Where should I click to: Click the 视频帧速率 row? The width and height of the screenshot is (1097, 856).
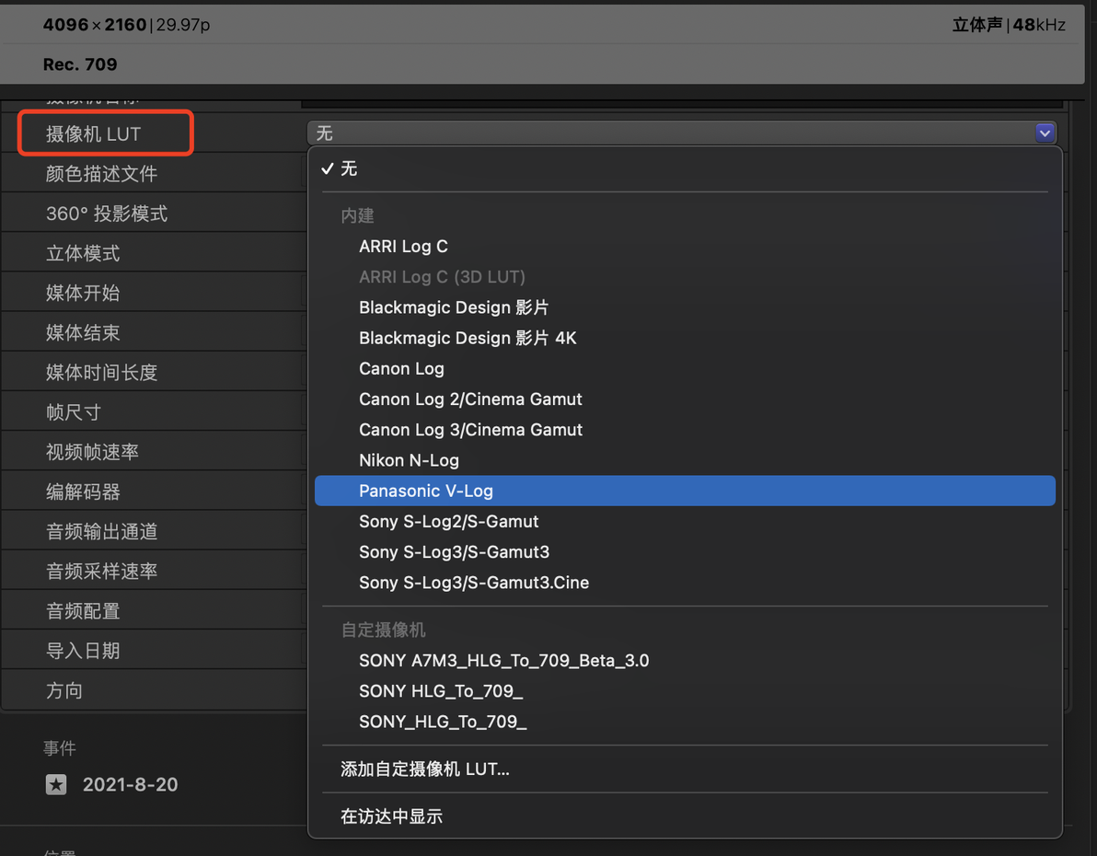tap(154, 452)
